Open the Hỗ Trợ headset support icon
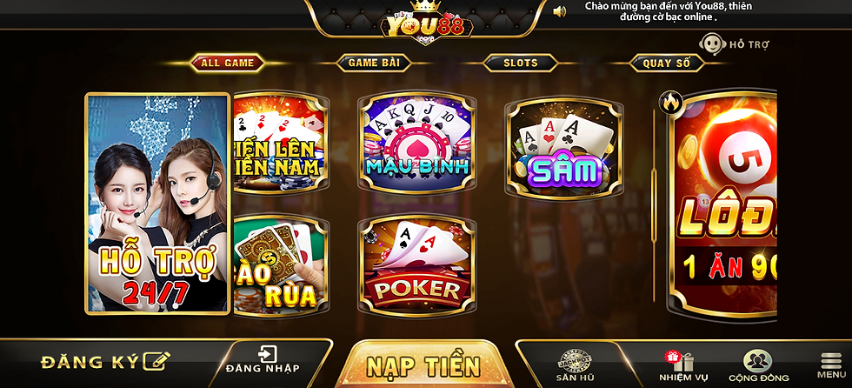This screenshot has width=852, height=388. [710, 44]
